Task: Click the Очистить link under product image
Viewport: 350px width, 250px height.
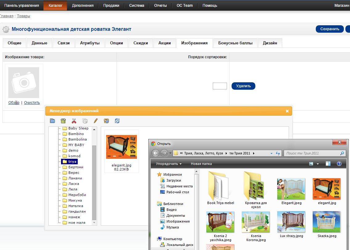Action: click(32, 103)
